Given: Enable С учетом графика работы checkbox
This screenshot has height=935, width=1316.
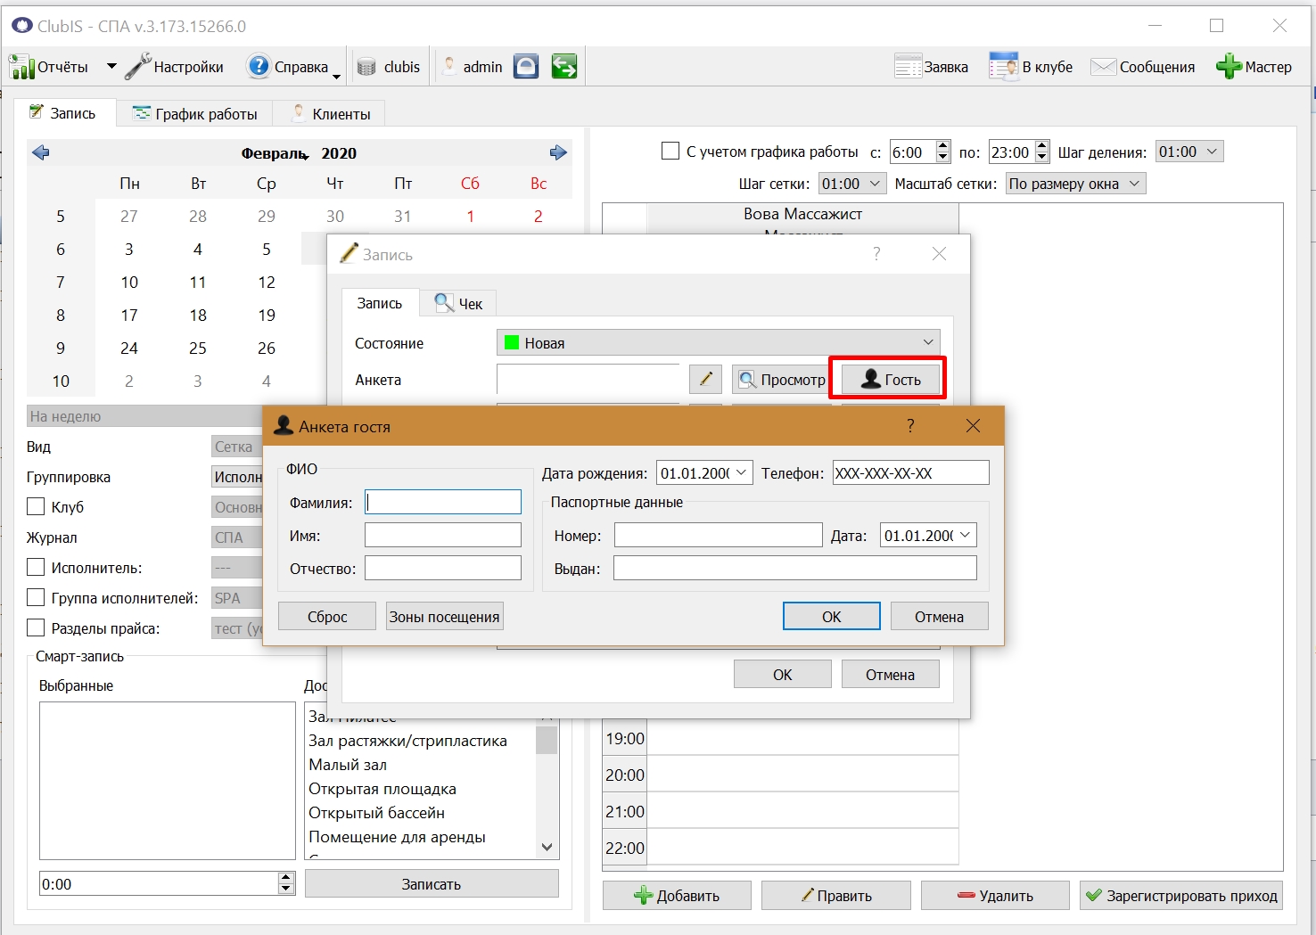Looking at the screenshot, I should (x=670, y=152).
